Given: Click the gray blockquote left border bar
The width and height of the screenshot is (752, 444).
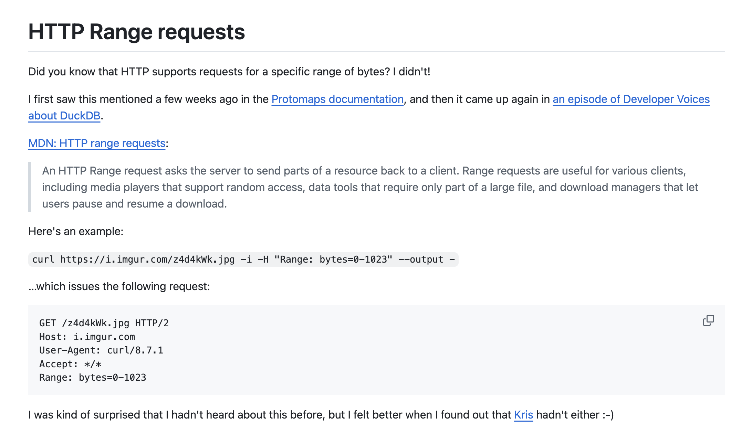Looking at the screenshot, I should coord(30,187).
